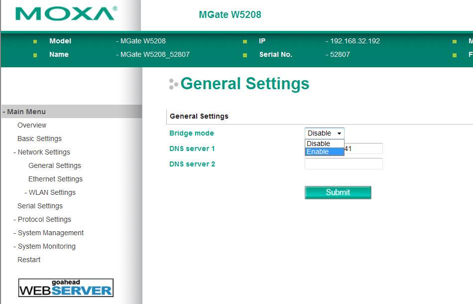Open Serial Settings page
Viewport: 473px width, 304px height.
coord(40,206)
